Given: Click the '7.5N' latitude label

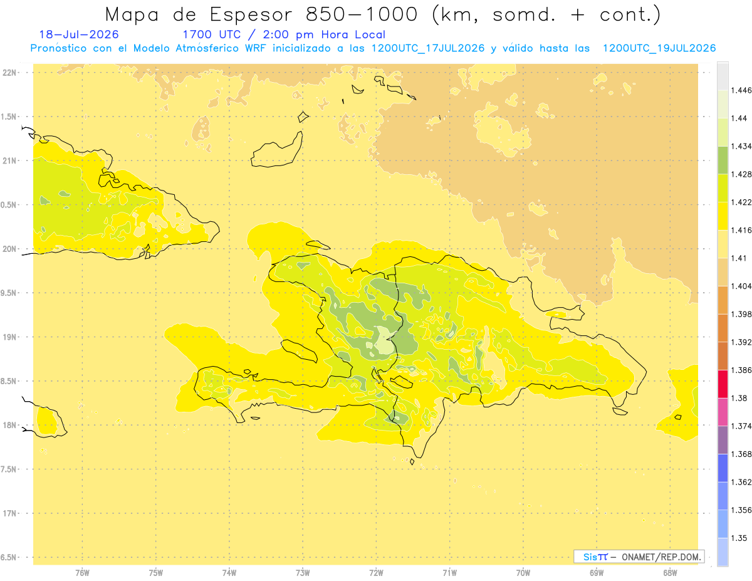Looking at the screenshot, I should [9, 469].
